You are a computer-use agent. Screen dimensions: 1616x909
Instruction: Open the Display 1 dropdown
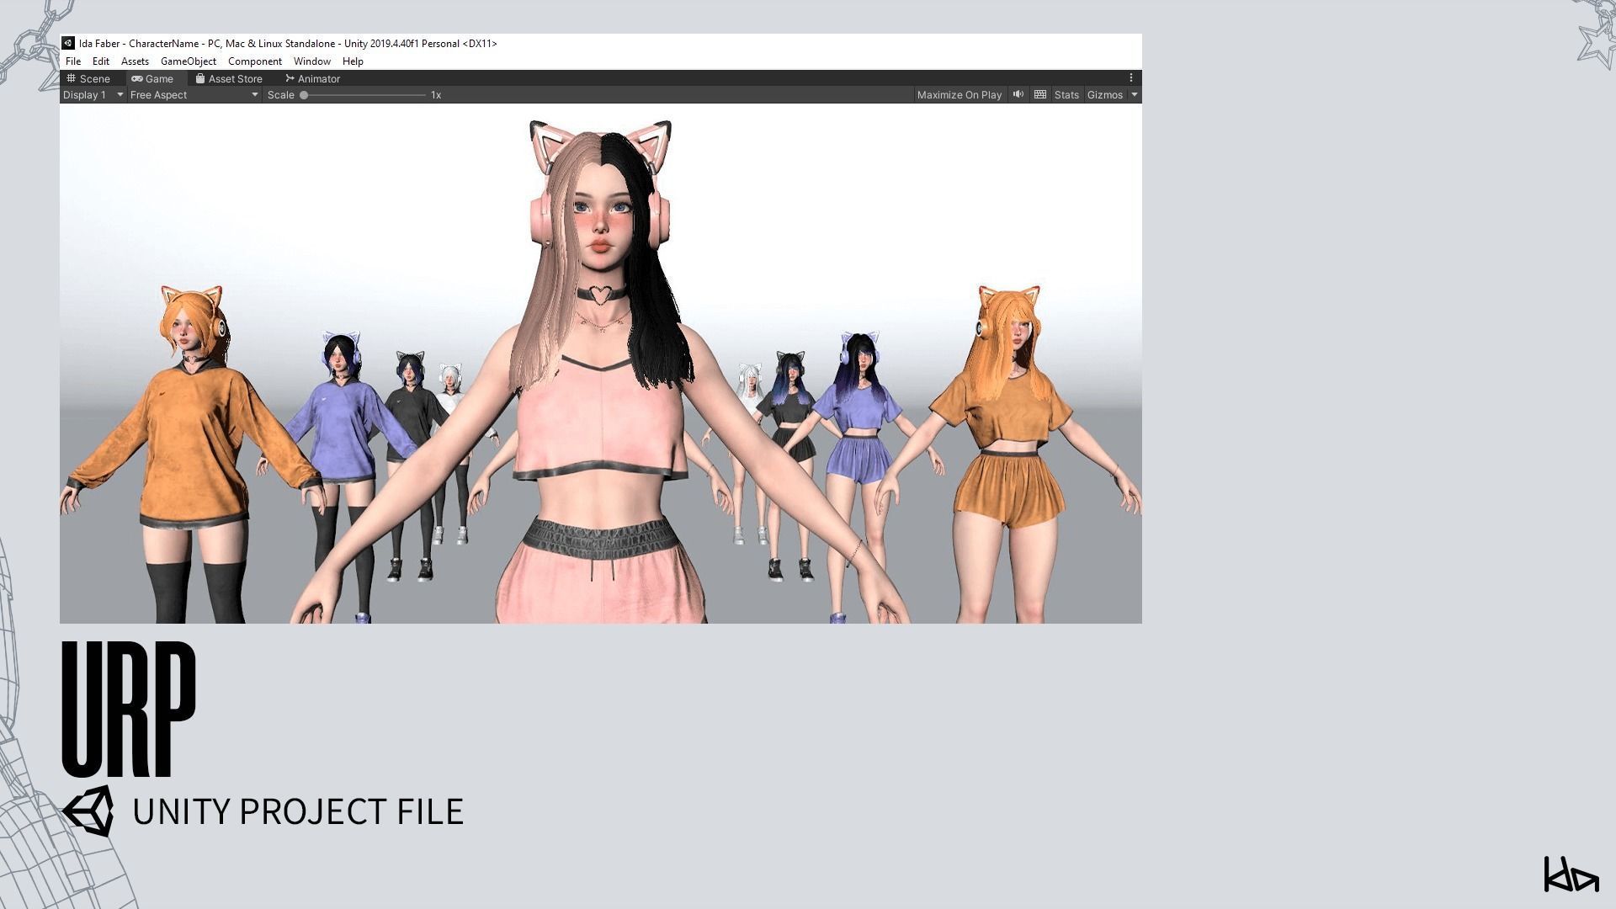tap(93, 95)
